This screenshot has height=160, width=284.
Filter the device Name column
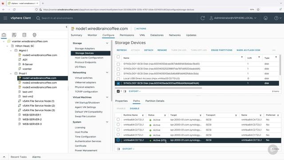[242, 57]
